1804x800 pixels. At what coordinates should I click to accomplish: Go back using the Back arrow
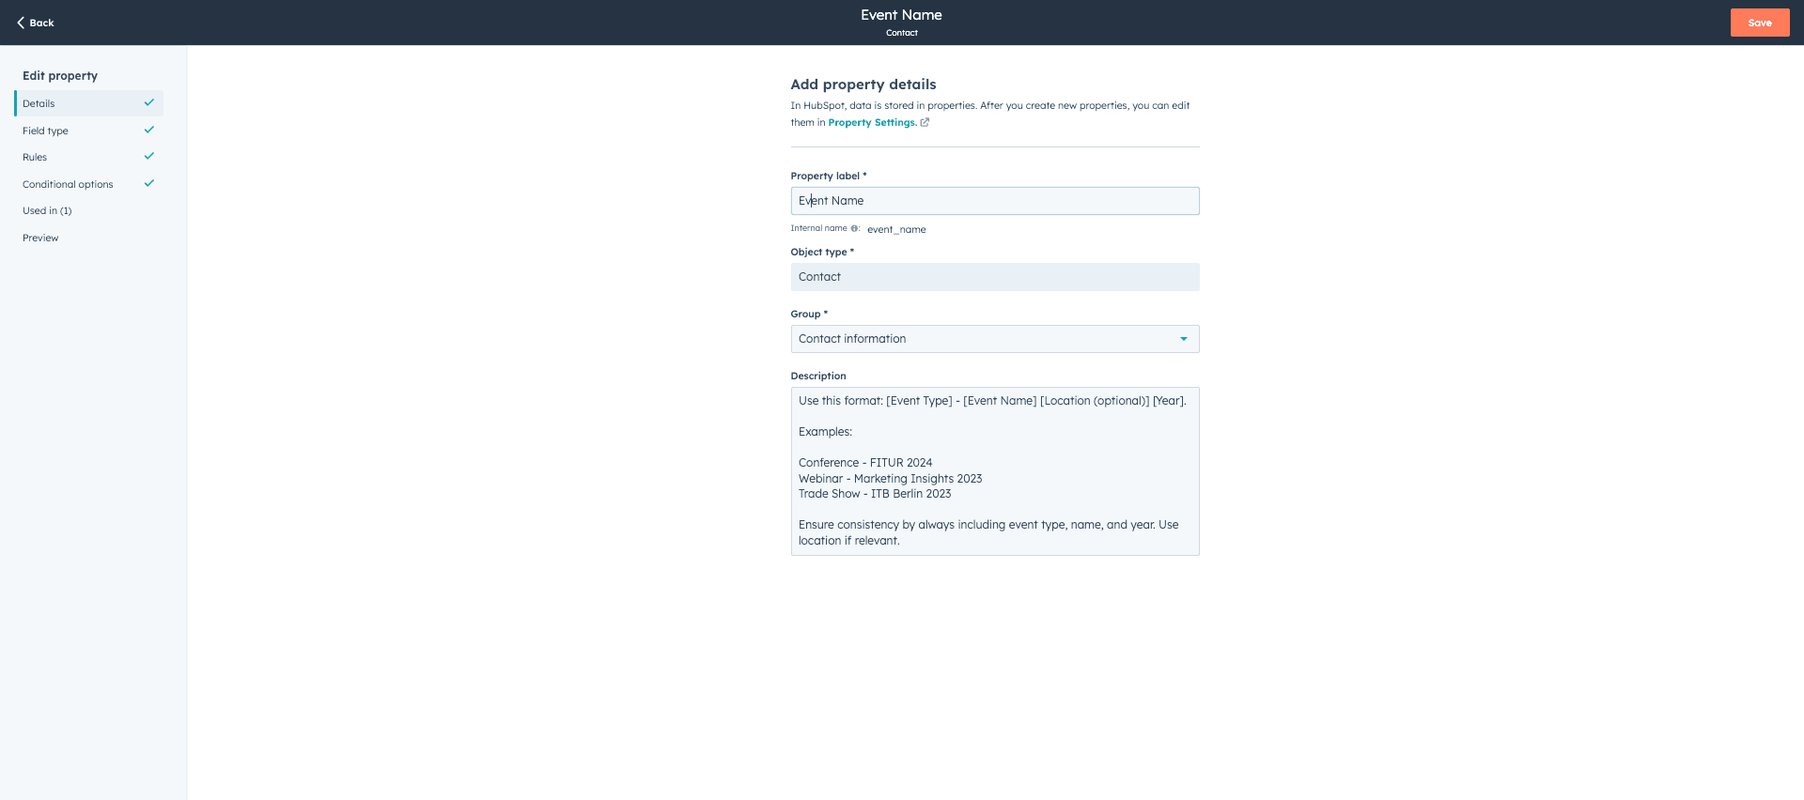click(35, 23)
